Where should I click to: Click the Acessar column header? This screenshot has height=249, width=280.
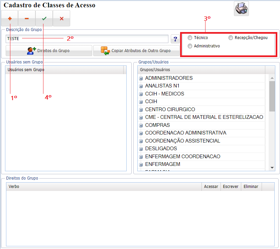(211, 187)
